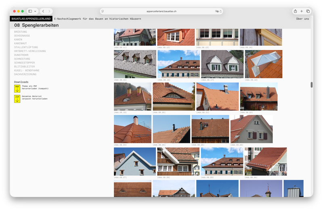Open thumbnail Abb.08.24 vent pipe roof

coord(171,129)
